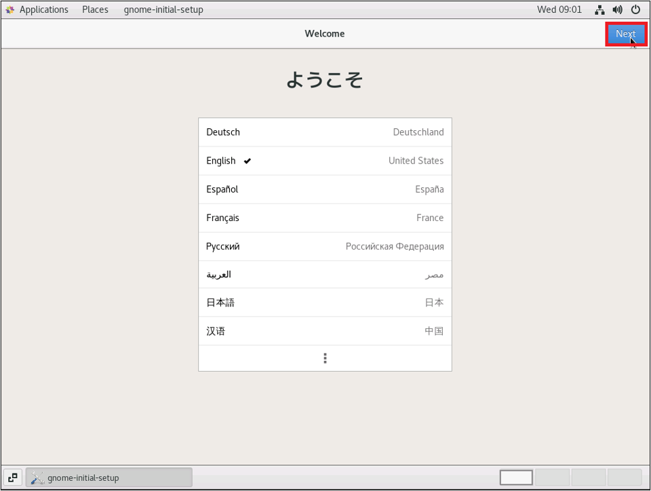Click the volume speaker icon
The image size is (651, 491).
tap(617, 9)
